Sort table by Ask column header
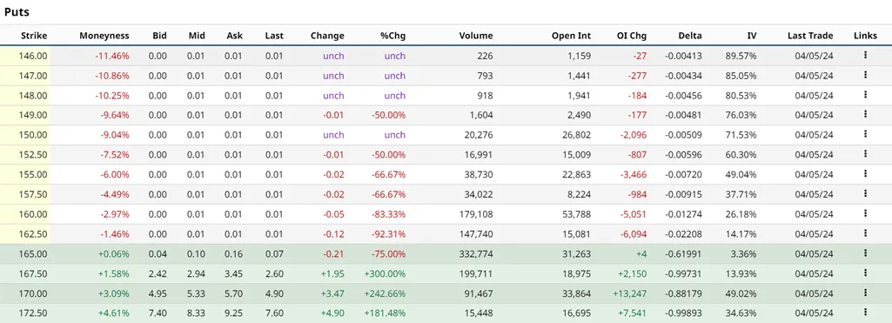Screen dimensions: 892x323 [234, 35]
